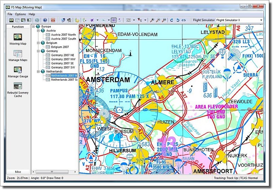Viewport: 273px width, 190px height.
Task: Click the green flight path icon
Action: click(x=85, y=20)
